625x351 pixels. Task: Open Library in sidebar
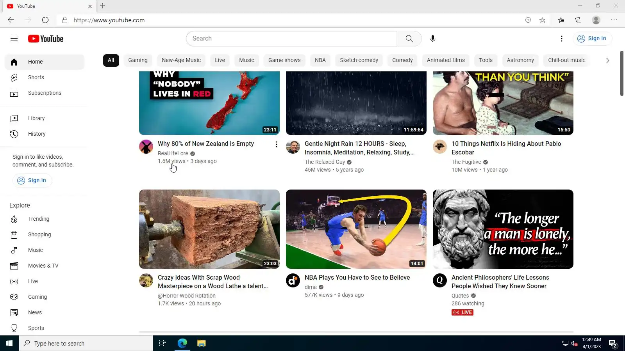tap(45, 118)
